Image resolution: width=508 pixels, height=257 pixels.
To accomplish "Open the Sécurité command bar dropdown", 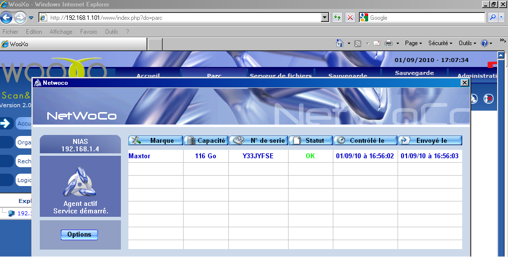I will [x=440, y=43].
